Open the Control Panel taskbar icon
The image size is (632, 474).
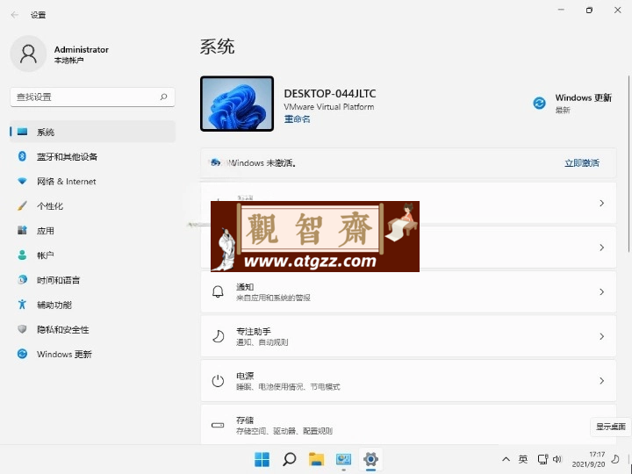coord(343,459)
